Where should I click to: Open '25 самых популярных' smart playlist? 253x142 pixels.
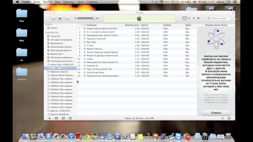[62, 40]
